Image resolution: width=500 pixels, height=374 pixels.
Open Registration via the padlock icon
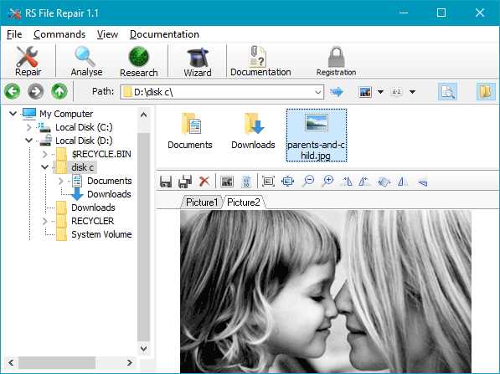pos(336,61)
